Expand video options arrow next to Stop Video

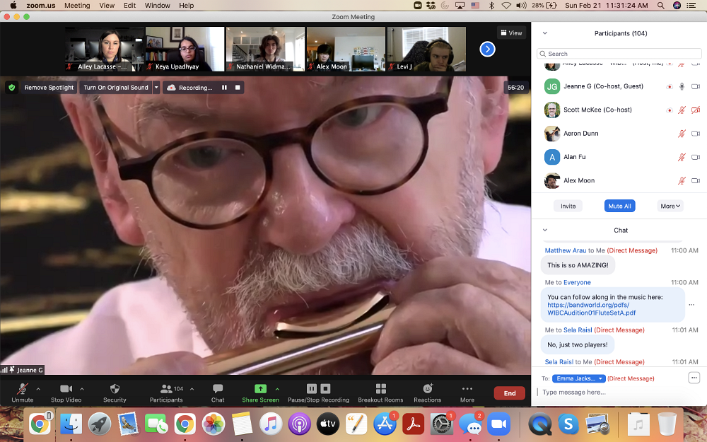tap(82, 389)
